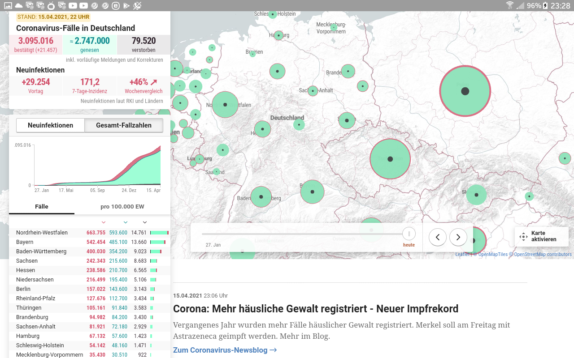Open the Leaflet attribution link
574x358 pixels.
(x=462, y=254)
